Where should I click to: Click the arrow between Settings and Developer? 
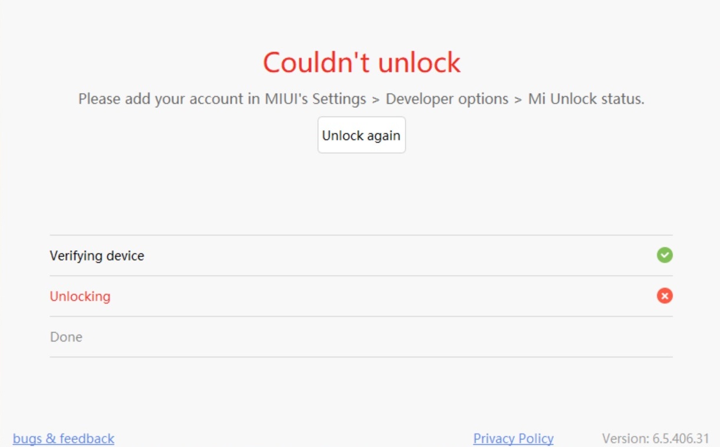[x=376, y=100]
